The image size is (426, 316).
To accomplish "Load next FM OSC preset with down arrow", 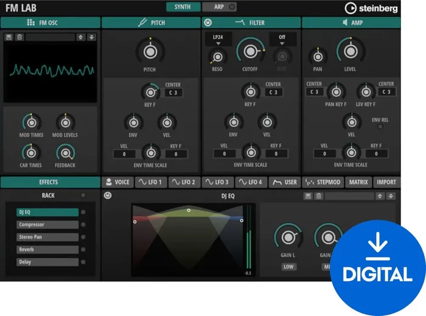I will 91,37.
